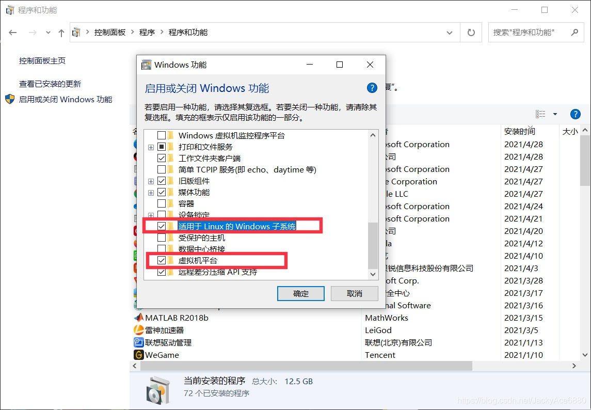Click the WeGame program icon
The image size is (591, 410).
(x=139, y=355)
